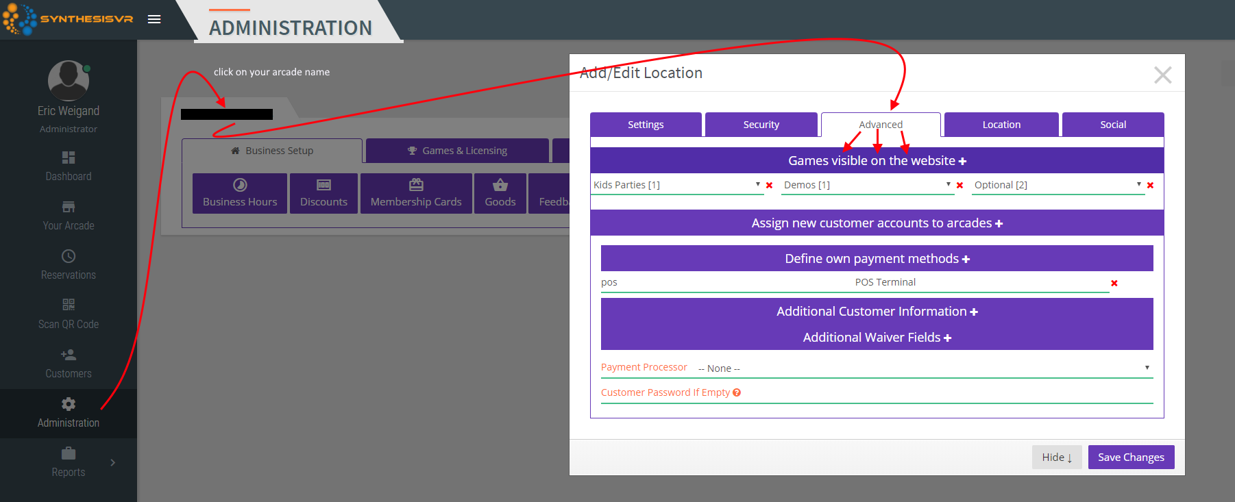Click the SynthesisVR logo
Viewport: 1235px width, 502px height.
click(68, 19)
